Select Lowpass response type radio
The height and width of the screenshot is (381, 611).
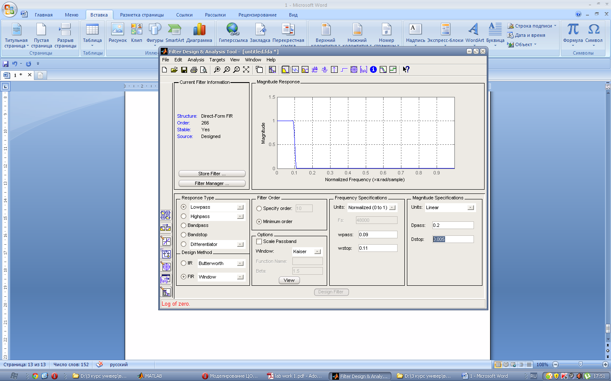(x=184, y=207)
